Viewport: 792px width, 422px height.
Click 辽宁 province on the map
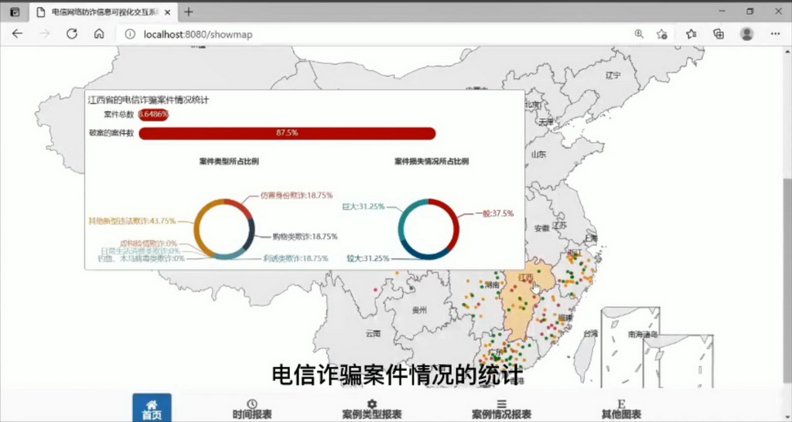click(x=613, y=75)
